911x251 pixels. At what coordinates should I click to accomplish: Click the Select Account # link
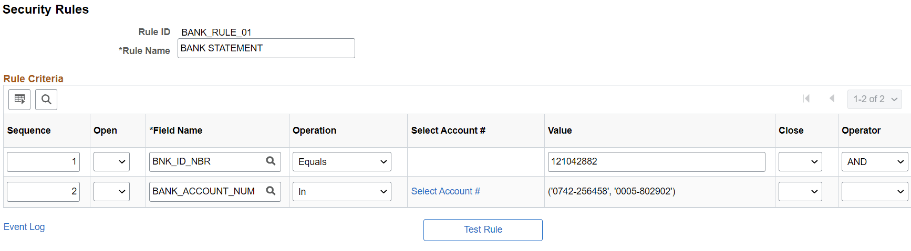pyautogui.click(x=446, y=191)
